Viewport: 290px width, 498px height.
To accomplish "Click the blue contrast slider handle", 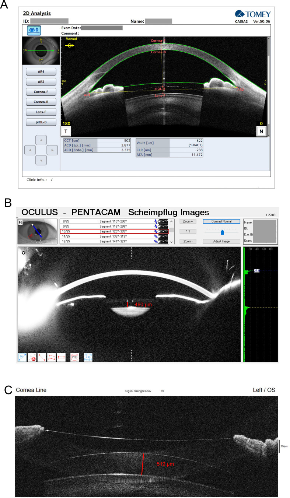I will click(x=222, y=232).
